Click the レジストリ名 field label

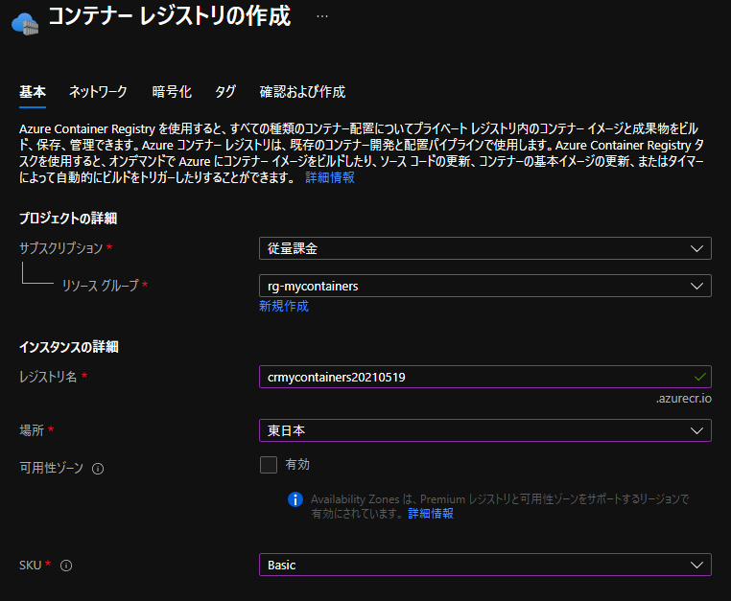48,377
